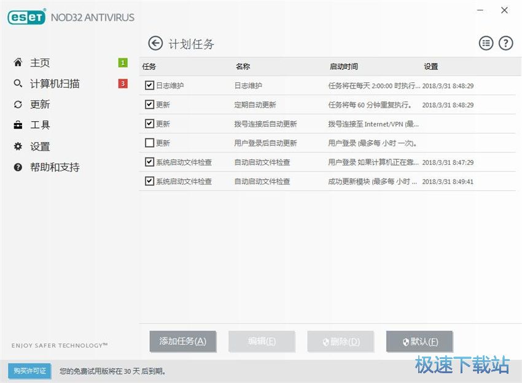Click the 编辑(E) button
Screen dimensions: 522x383
pyautogui.click(x=262, y=341)
